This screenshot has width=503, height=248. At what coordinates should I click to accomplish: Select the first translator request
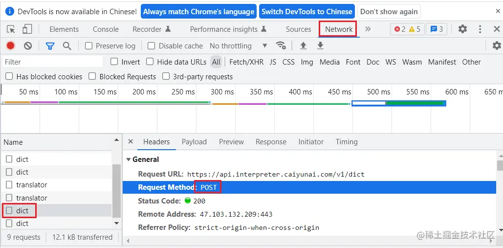(x=57, y=185)
